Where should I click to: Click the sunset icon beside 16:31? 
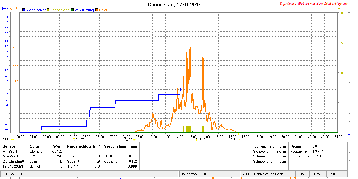tap(238, 140)
